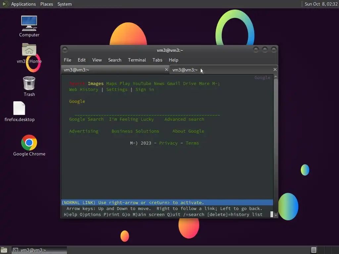Image resolution: width=339 pixels, height=254 pixels.
Task: Close the first vm3@vm3:~ terminal tab
Action: tap(166, 69)
